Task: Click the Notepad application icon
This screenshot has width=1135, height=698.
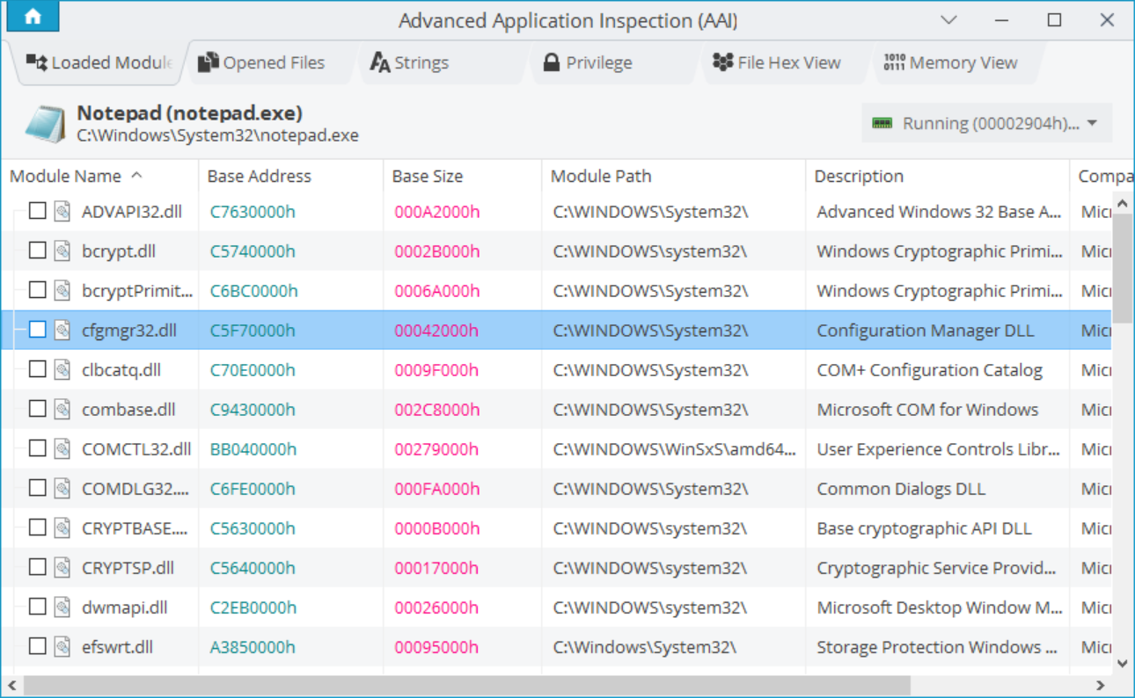Action: [45, 124]
